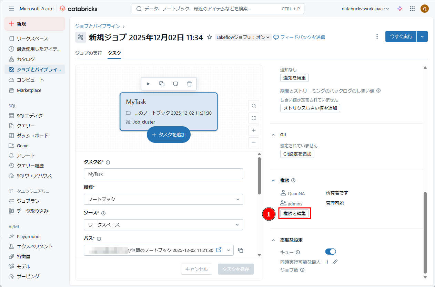Image resolution: width=435 pixels, height=287 pixels.
Task: Toggle Lakeflow ジョブUI オン setting
Action: [x=243, y=37]
